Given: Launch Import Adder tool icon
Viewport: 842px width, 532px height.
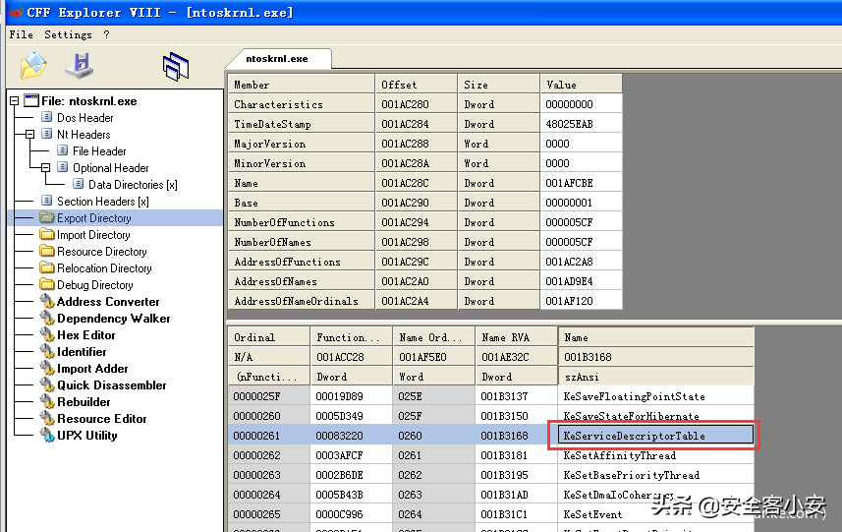Looking at the screenshot, I should coord(47,368).
